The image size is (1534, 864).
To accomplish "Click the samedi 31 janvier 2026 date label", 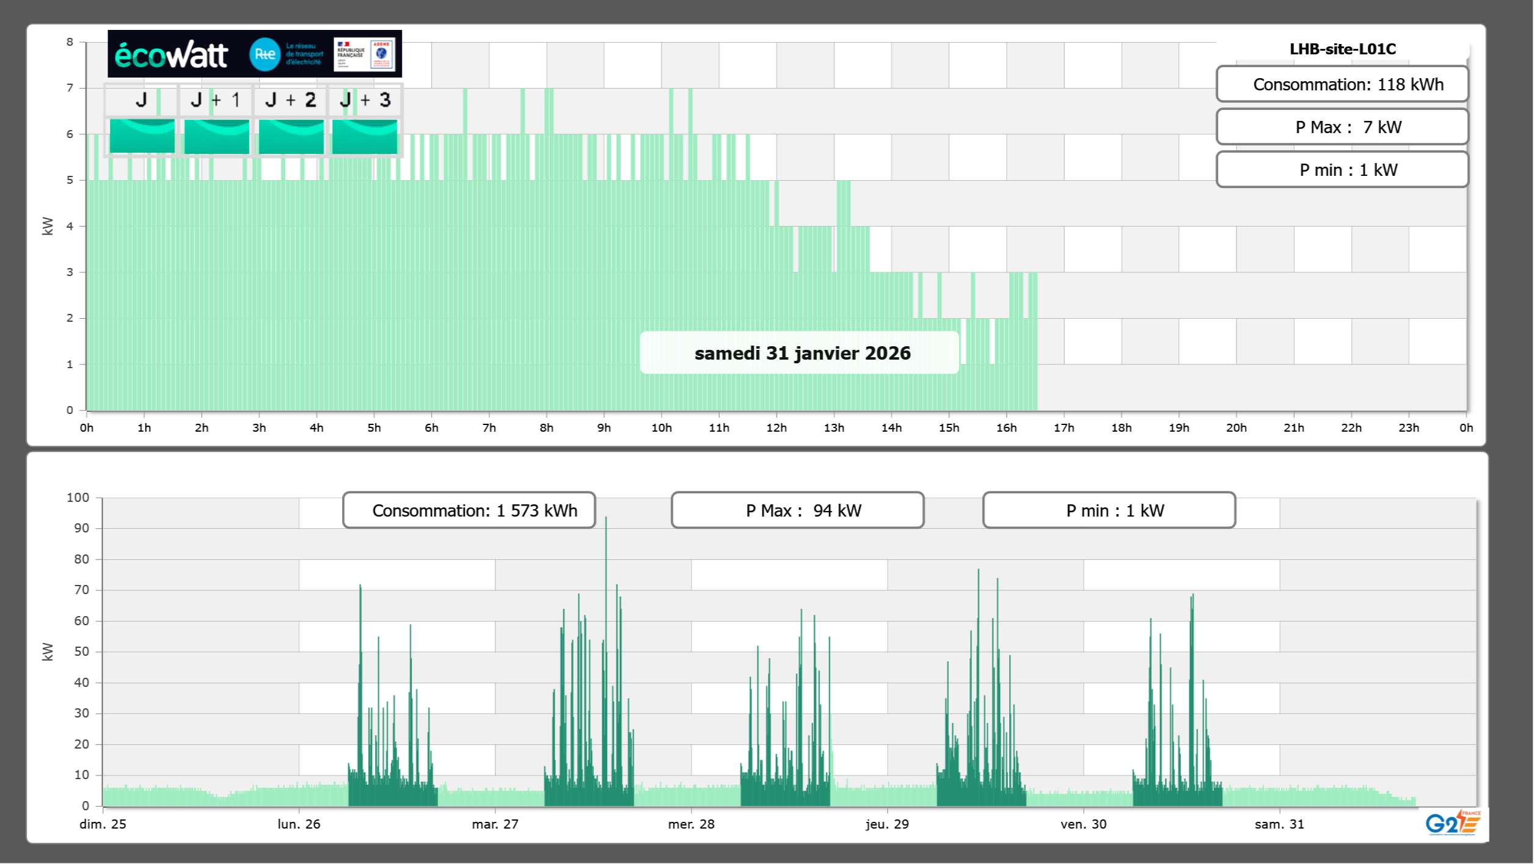I will (x=802, y=353).
